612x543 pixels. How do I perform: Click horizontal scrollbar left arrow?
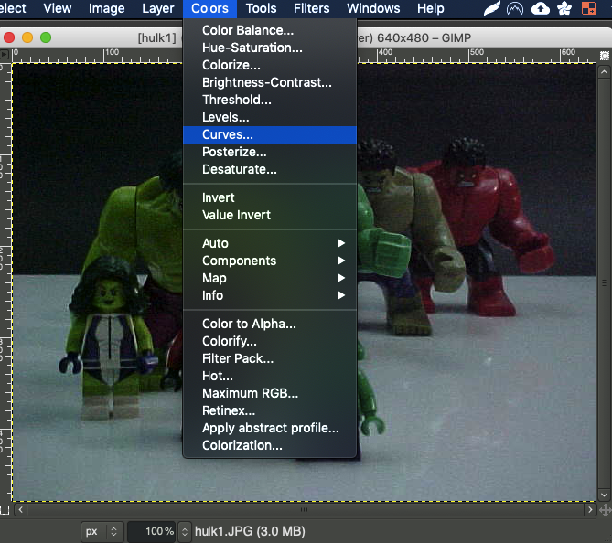point(21,509)
